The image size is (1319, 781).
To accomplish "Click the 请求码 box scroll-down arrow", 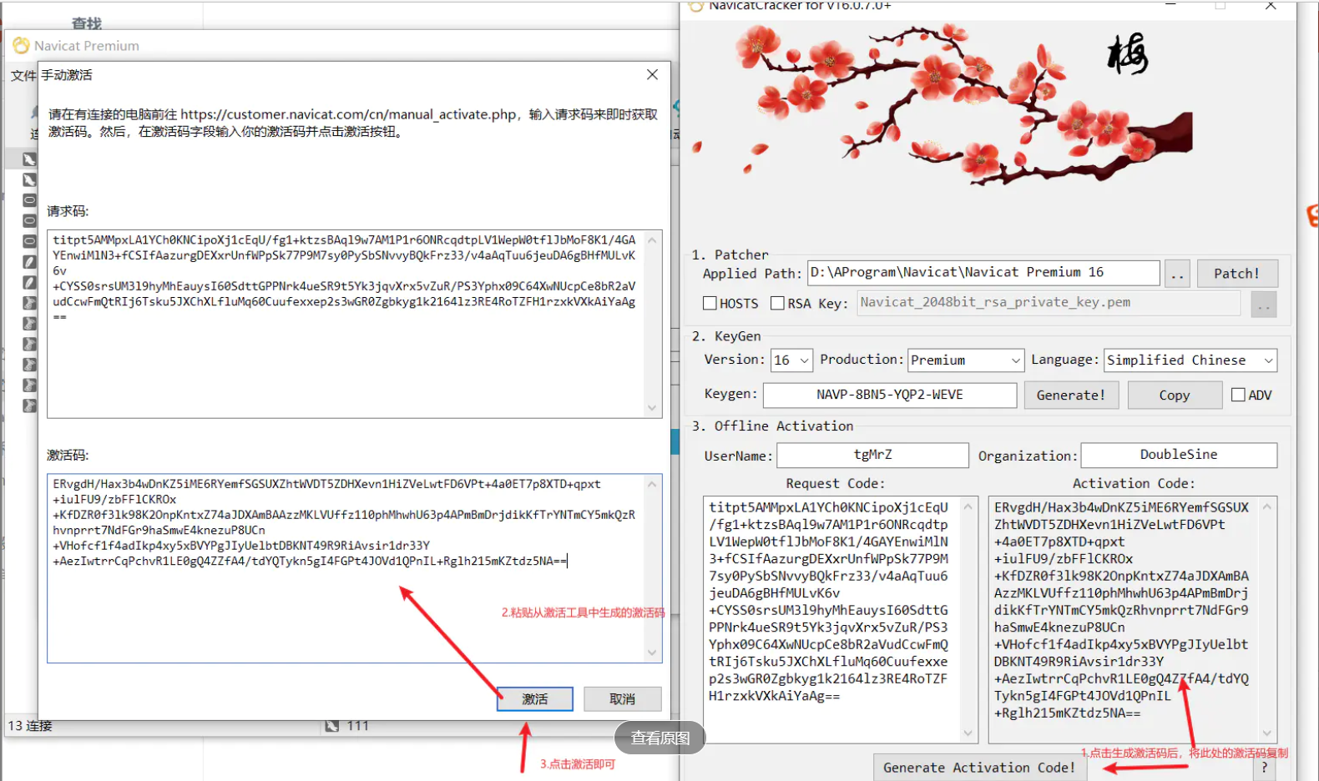I will pyautogui.click(x=652, y=408).
